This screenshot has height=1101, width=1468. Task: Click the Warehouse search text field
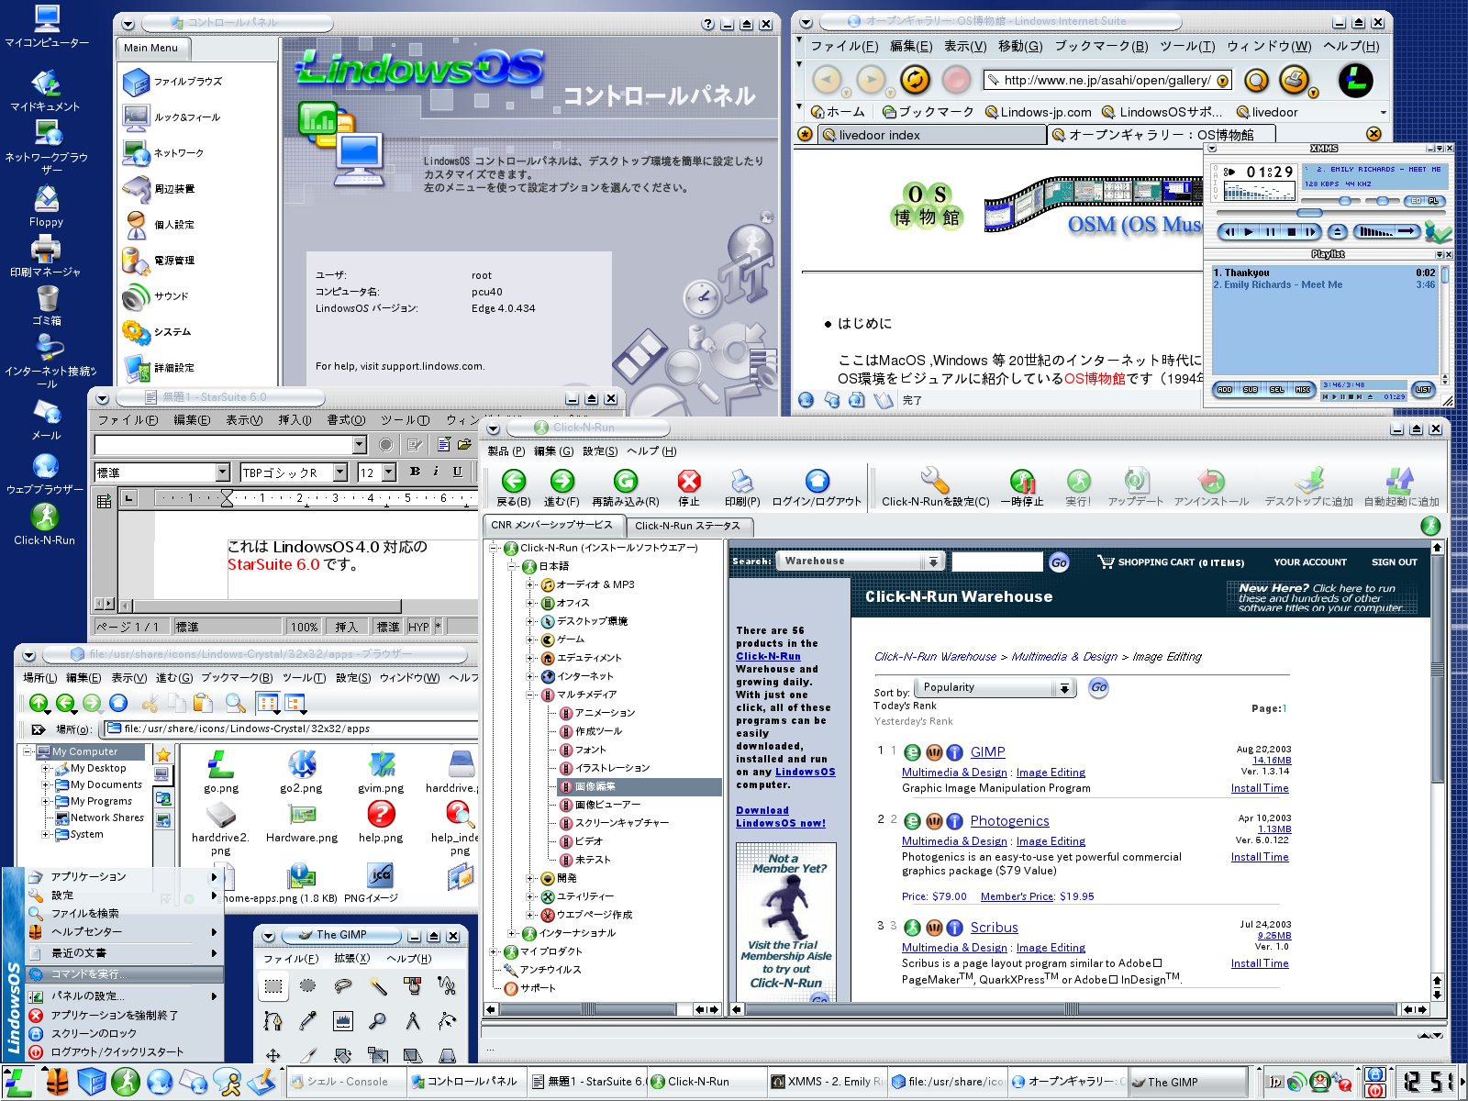pyautogui.click(x=996, y=562)
